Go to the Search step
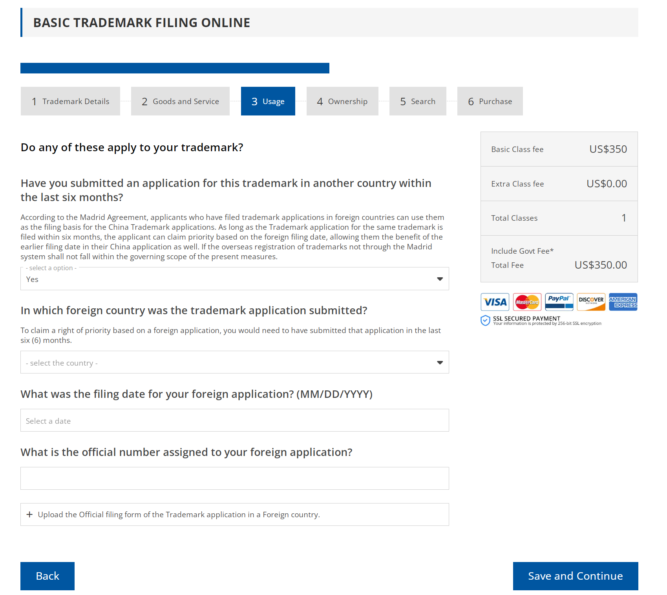The width and height of the screenshot is (667, 595). [417, 101]
